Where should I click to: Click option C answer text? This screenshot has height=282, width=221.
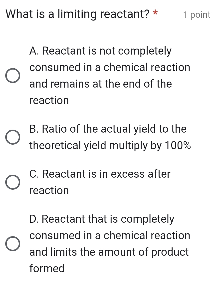[x=100, y=182]
